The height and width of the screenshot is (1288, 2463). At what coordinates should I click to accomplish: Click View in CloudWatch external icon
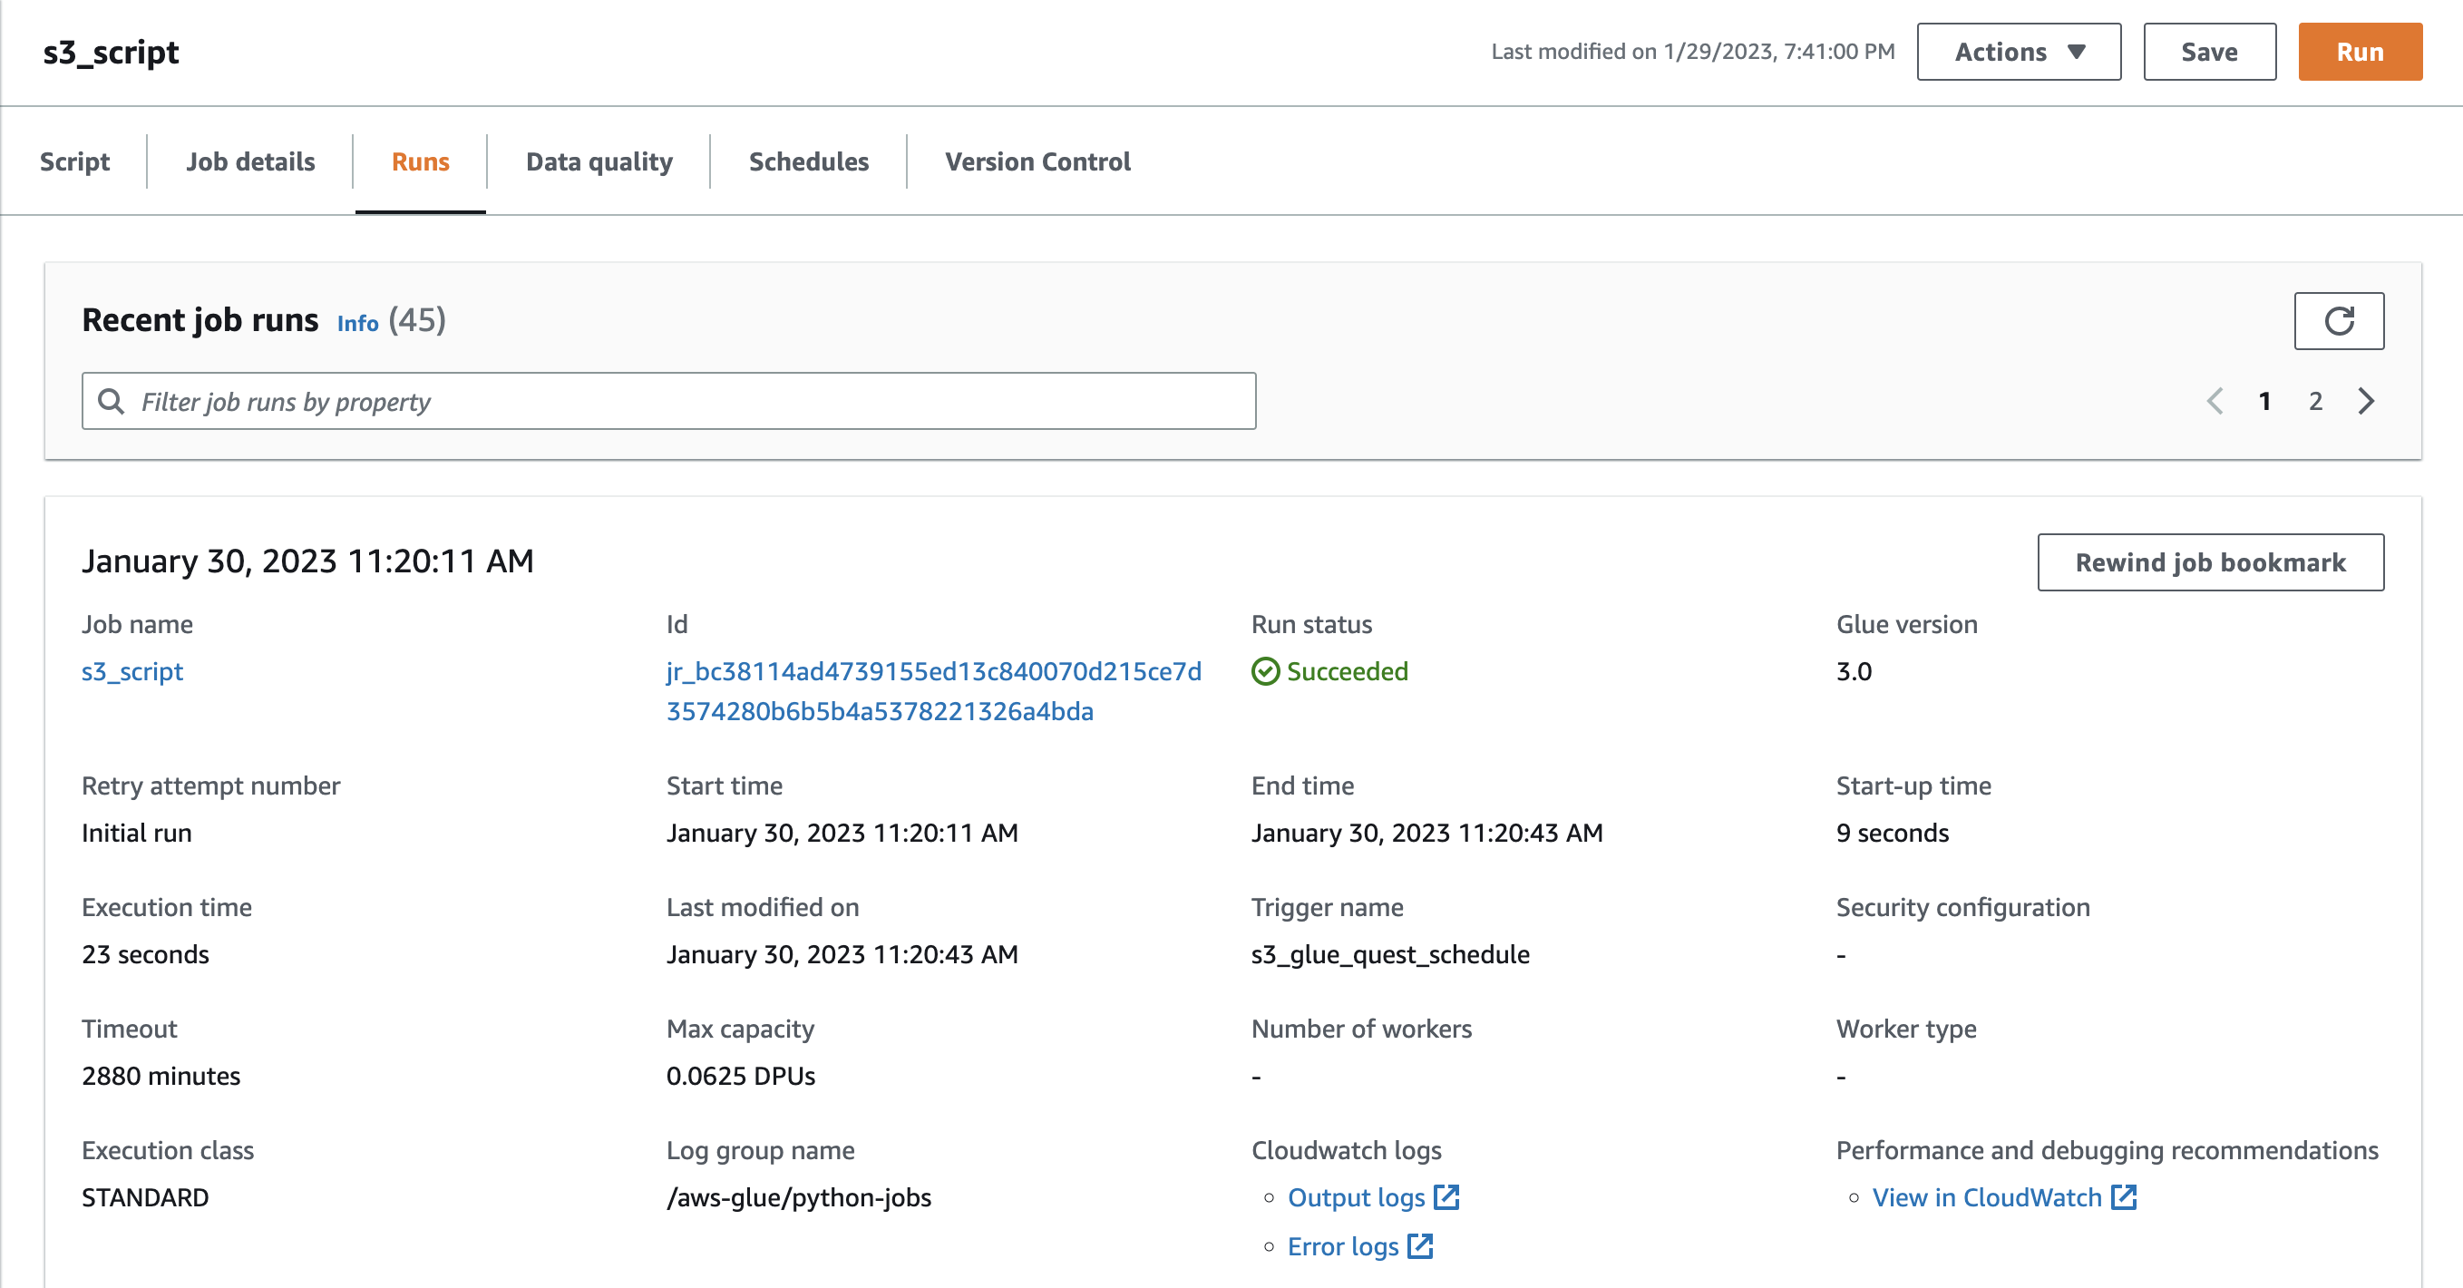tap(2124, 1197)
